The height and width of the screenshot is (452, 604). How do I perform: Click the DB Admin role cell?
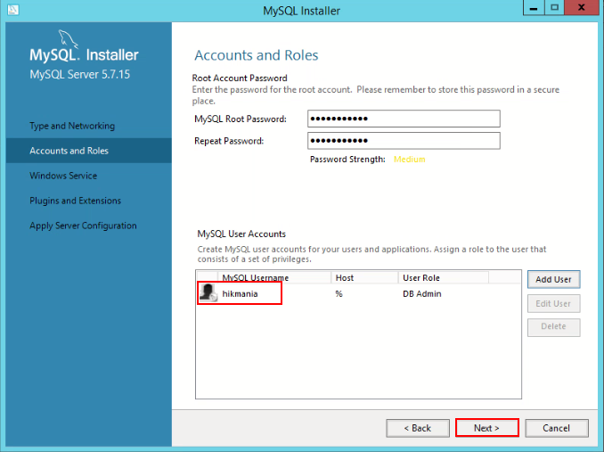pyautogui.click(x=421, y=293)
